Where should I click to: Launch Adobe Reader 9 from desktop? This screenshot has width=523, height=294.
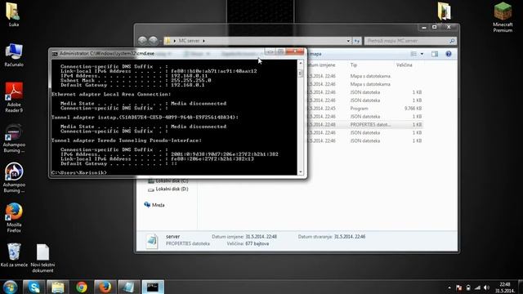coord(14,97)
